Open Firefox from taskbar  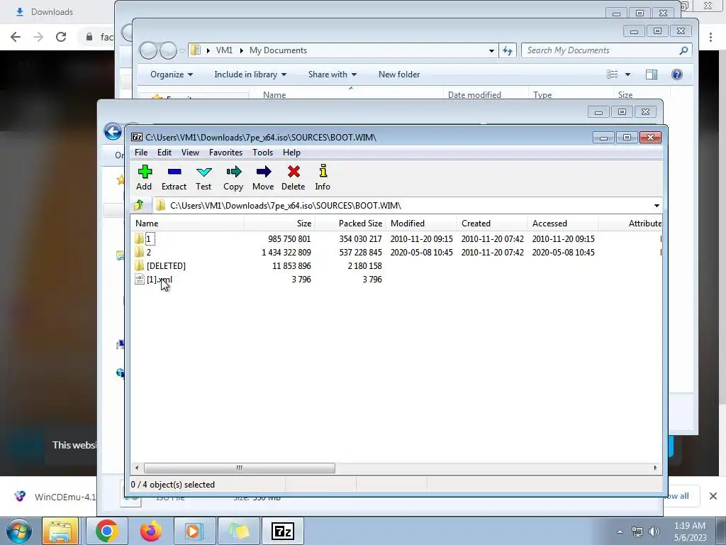coord(150,531)
